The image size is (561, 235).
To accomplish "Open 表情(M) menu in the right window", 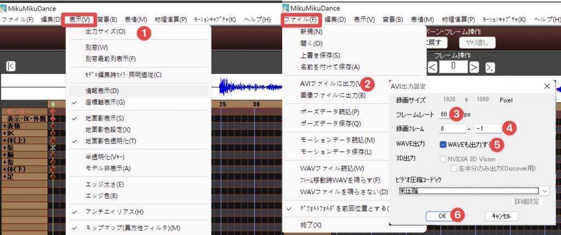I will tap(422, 19).
